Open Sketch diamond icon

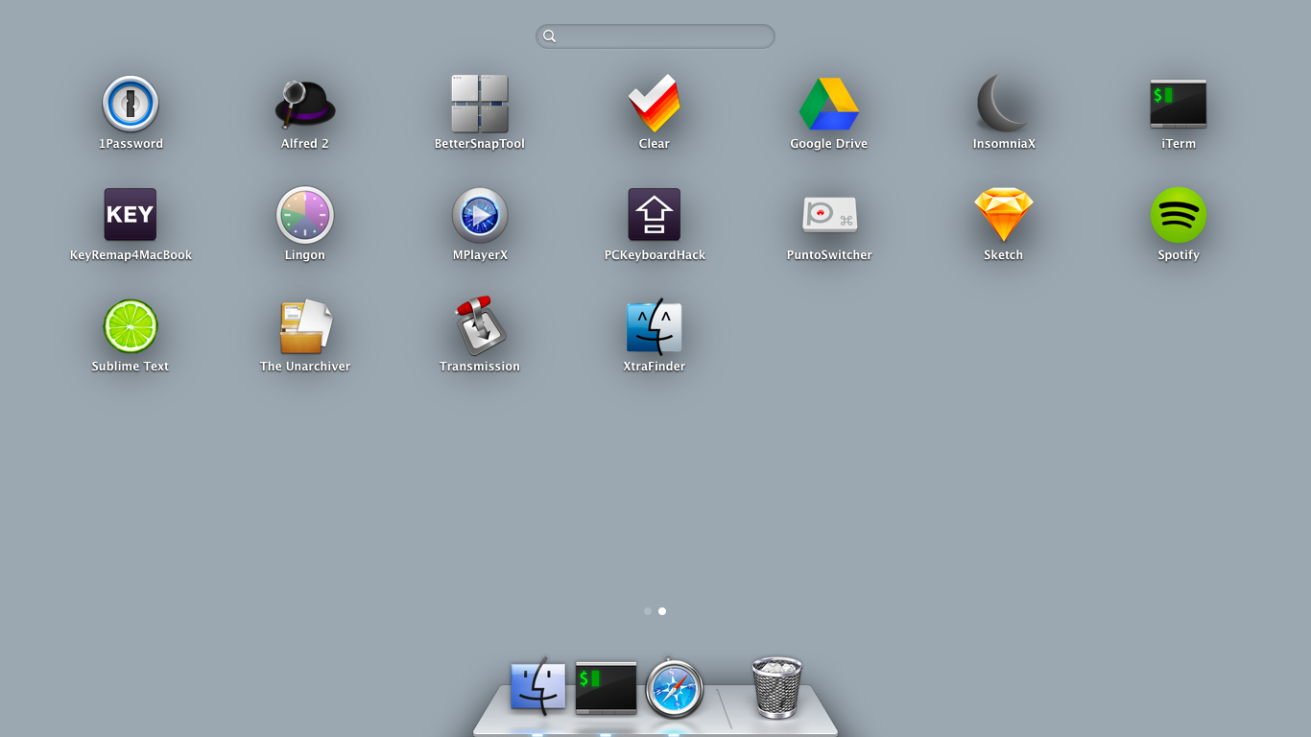click(x=1004, y=215)
